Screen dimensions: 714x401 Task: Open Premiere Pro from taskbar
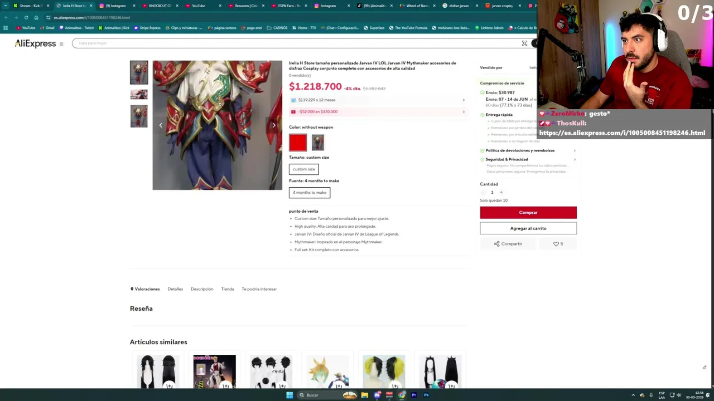point(414,395)
